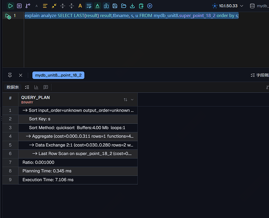Select the 'Sort Key: s' cell
269x218 pixels.
click(x=78, y=119)
